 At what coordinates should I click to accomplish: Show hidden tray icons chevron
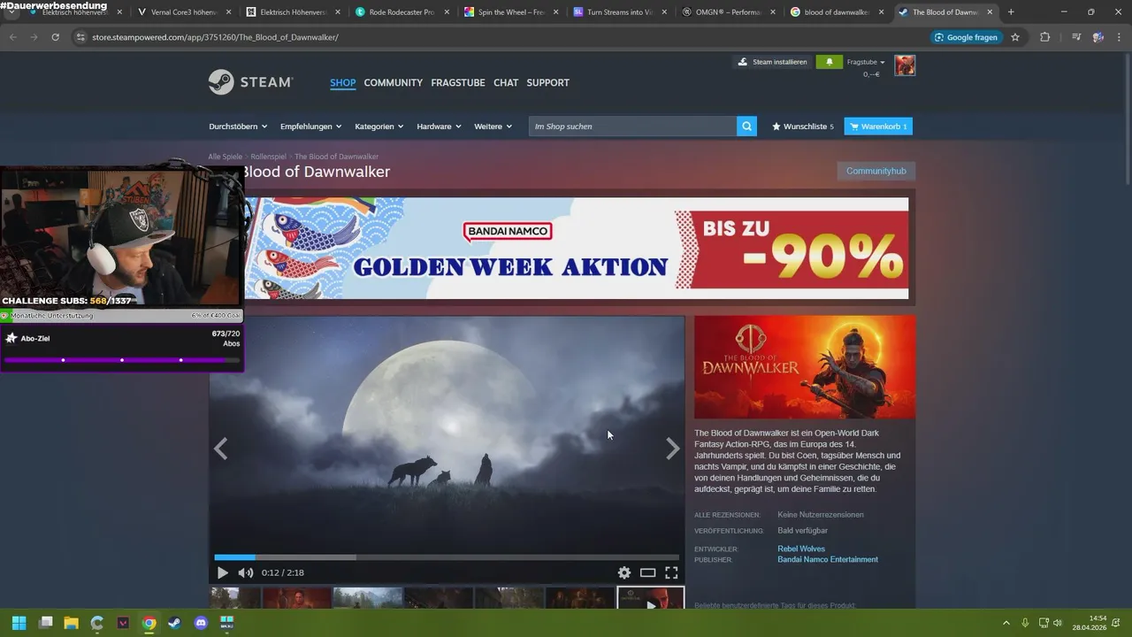[x=1006, y=623]
